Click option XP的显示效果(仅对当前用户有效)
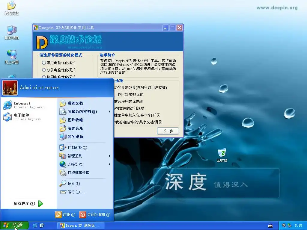 coord(140,88)
